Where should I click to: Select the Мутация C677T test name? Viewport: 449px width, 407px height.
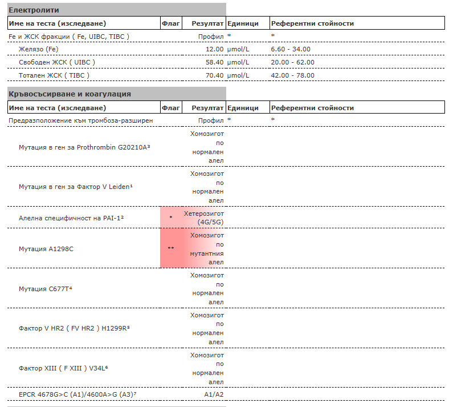click(46, 289)
